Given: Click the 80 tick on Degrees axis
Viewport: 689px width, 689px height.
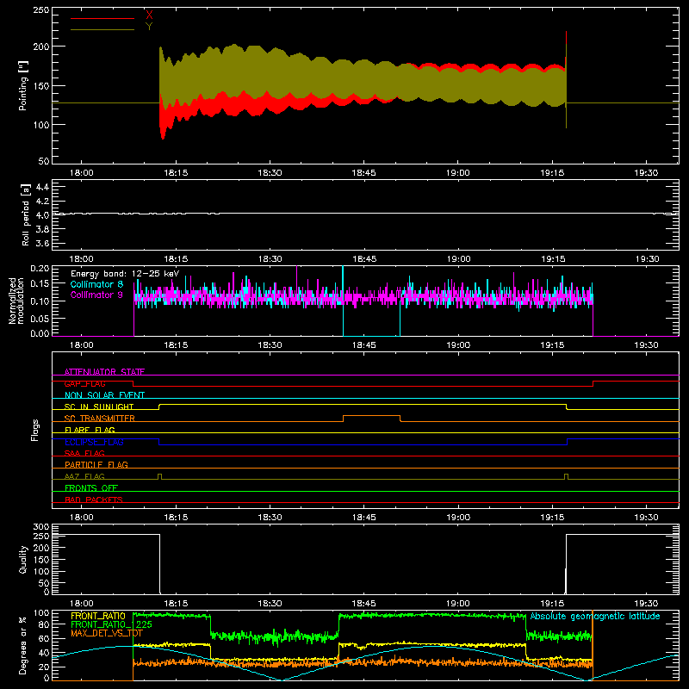Looking at the screenshot, I should point(44,624).
